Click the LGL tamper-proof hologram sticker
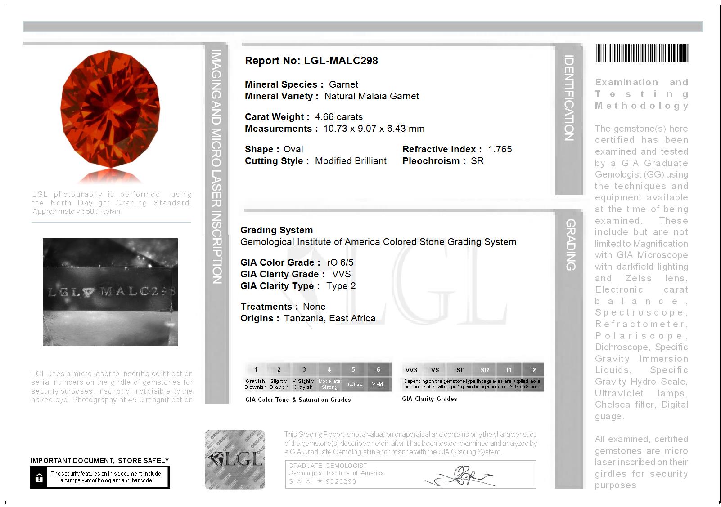Viewport: 721px width, 507px height. pyautogui.click(x=235, y=459)
